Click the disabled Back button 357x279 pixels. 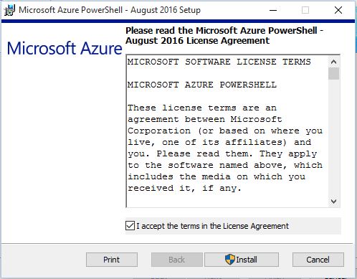[177, 260]
